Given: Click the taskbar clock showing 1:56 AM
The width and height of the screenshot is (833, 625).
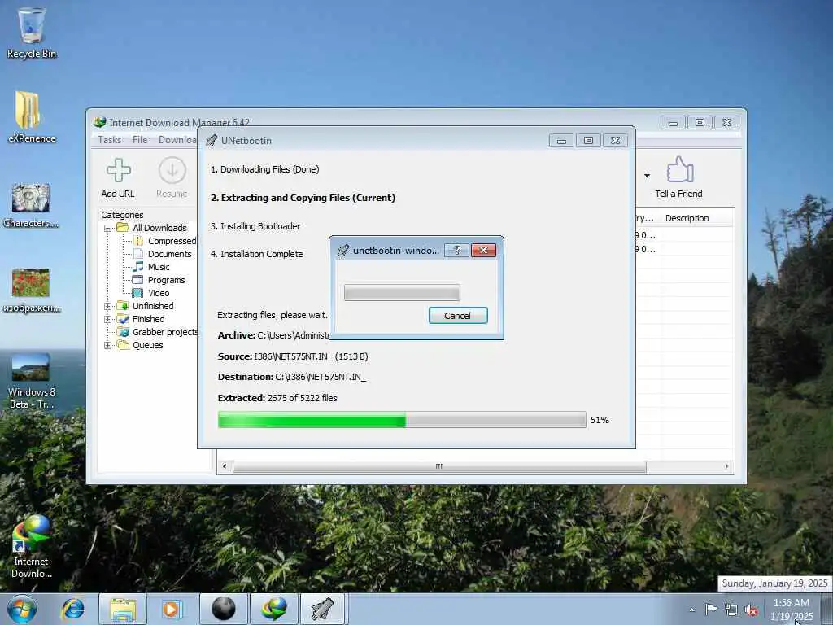Looking at the screenshot, I should tap(792, 609).
